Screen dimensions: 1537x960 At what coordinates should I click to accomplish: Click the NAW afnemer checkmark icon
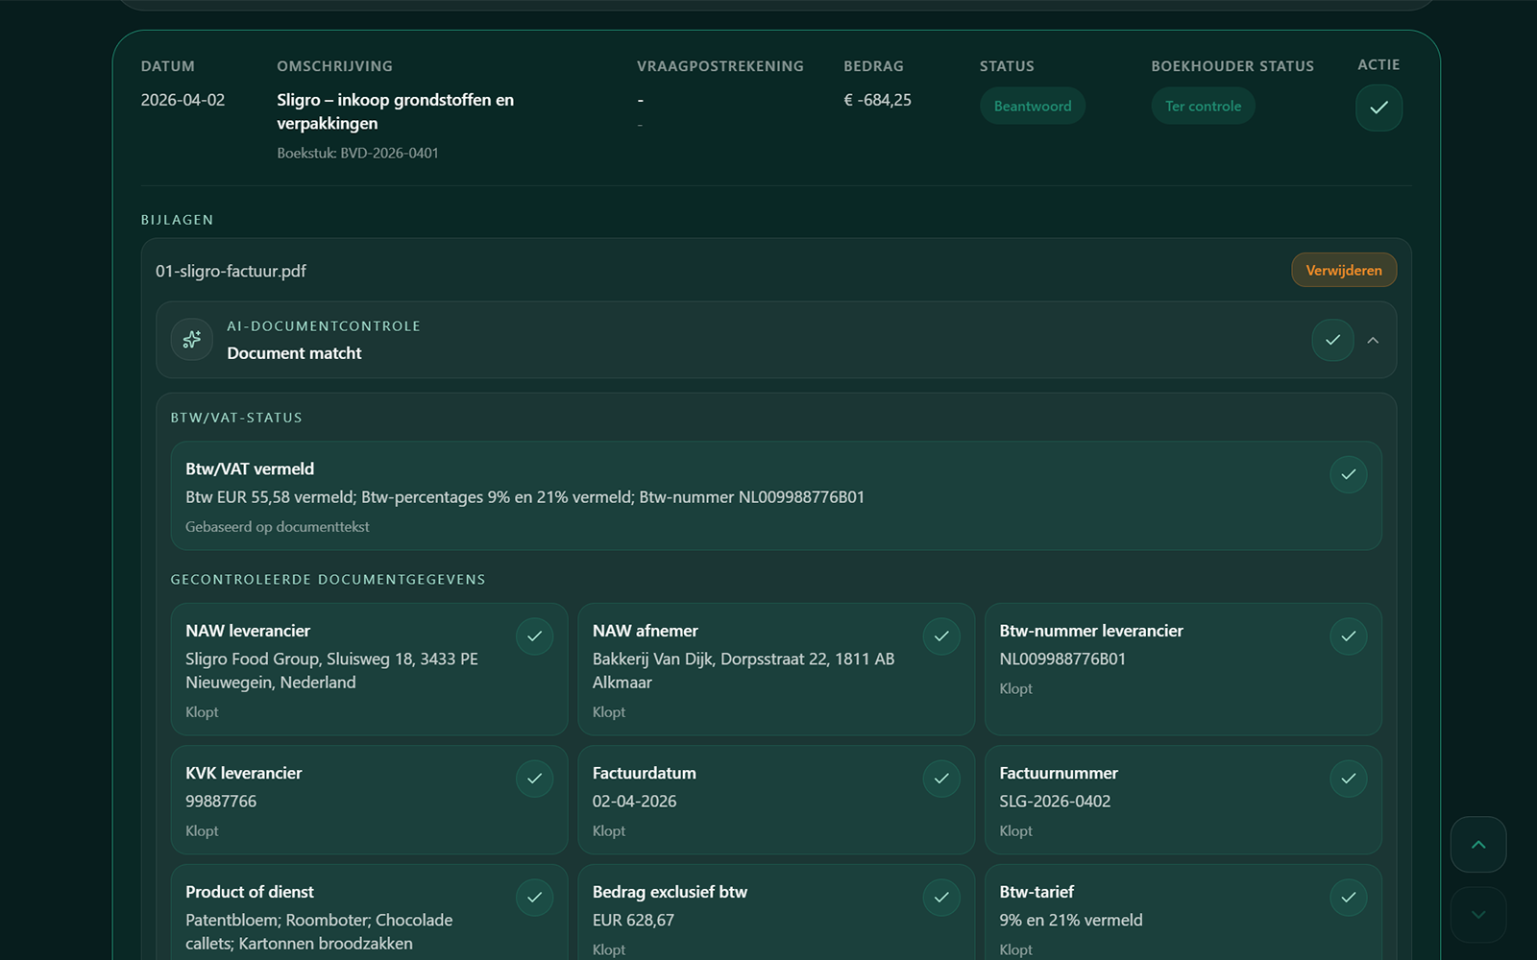click(941, 636)
